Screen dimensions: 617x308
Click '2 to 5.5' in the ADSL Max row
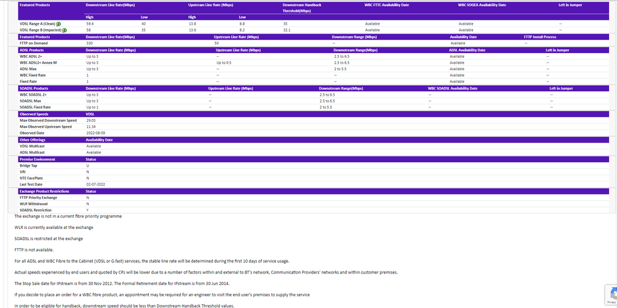click(342, 69)
